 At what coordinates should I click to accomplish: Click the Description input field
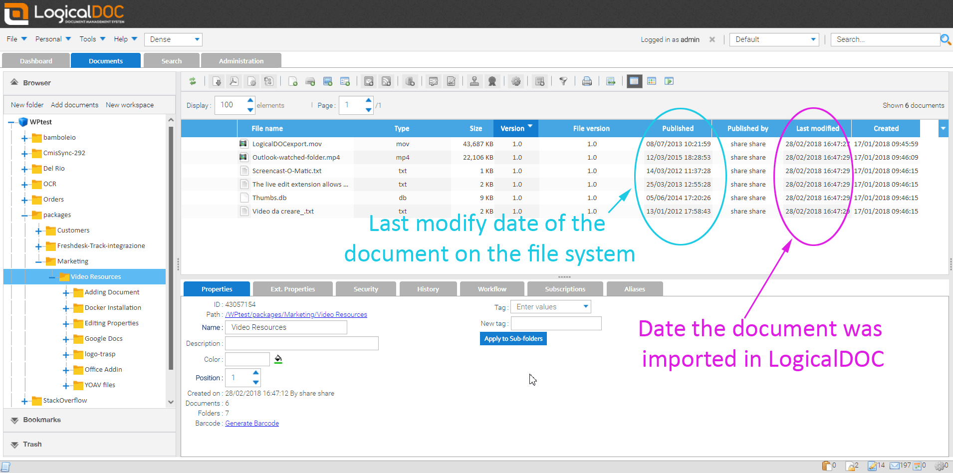pyautogui.click(x=302, y=343)
